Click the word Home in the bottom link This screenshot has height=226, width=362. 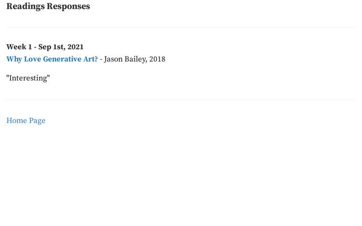(16, 120)
